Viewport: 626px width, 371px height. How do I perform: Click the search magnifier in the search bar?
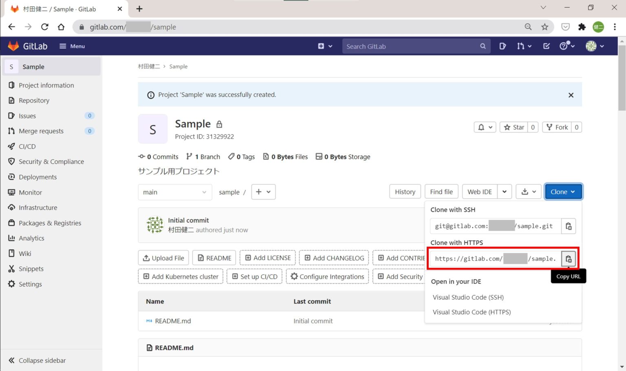pos(483,46)
